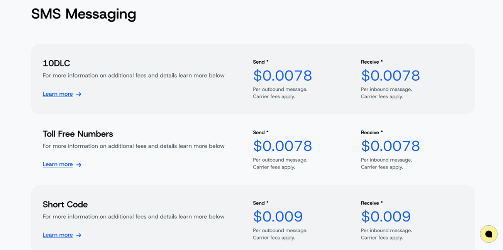Follow the Short Code Learn more link
This screenshot has width=503, height=250.
[58, 235]
